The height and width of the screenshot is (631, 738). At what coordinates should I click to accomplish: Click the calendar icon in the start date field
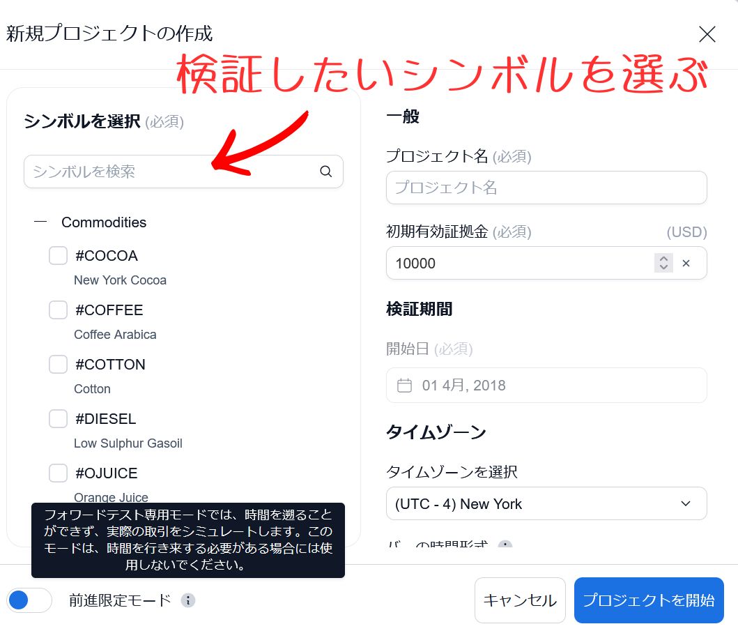pyautogui.click(x=405, y=385)
